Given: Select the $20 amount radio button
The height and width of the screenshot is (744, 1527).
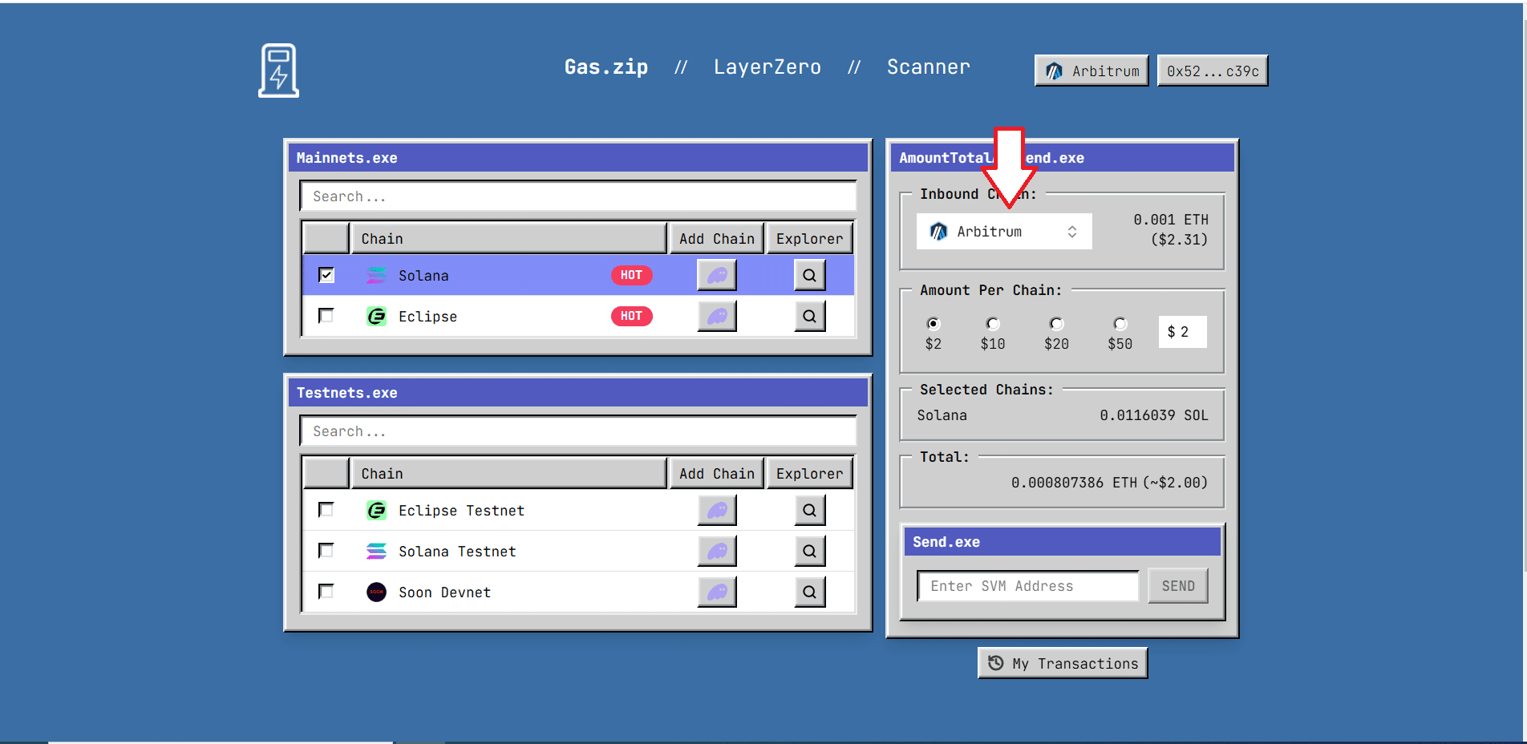Looking at the screenshot, I should pyautogui.click(x=1056, y=324).
